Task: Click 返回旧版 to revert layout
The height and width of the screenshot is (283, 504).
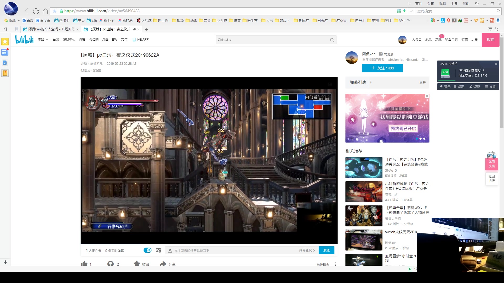Action: click(x=491, y=178)
